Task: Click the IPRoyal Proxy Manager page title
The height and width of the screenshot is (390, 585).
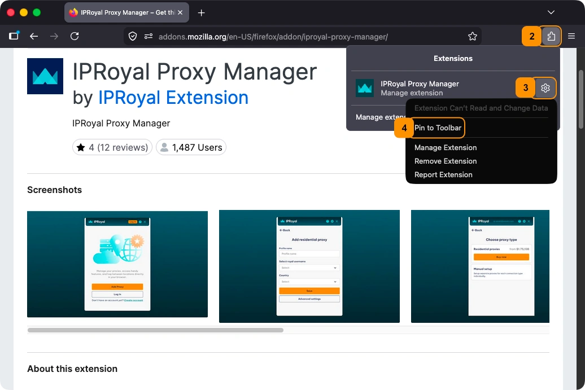Action: [x=195, y=71]
